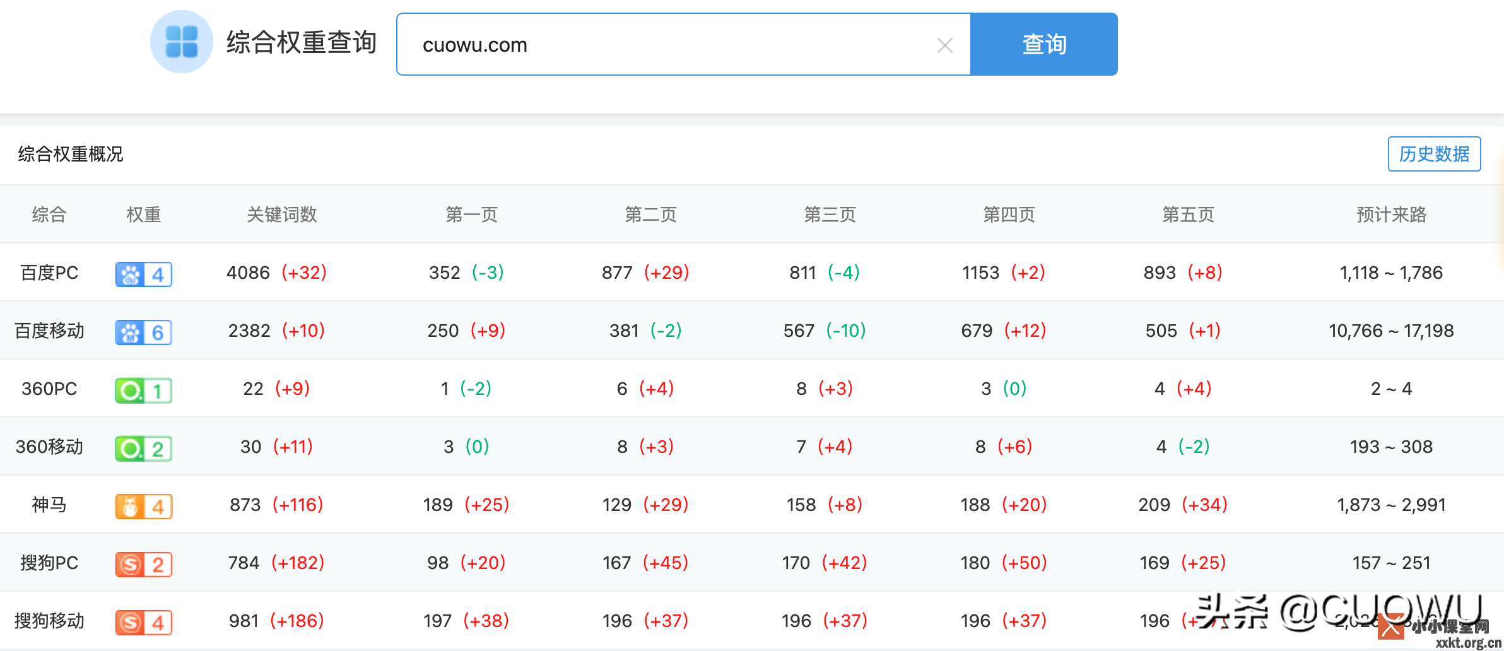This screenshot has height=651, width=1504.
Task: Click the 197 (+38) first page cell
Action: (466, 621)
